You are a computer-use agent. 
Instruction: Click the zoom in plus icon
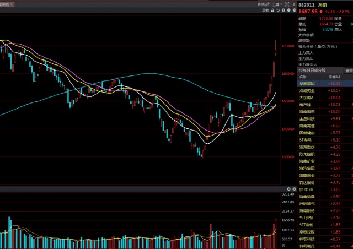[x=284, y=10]
